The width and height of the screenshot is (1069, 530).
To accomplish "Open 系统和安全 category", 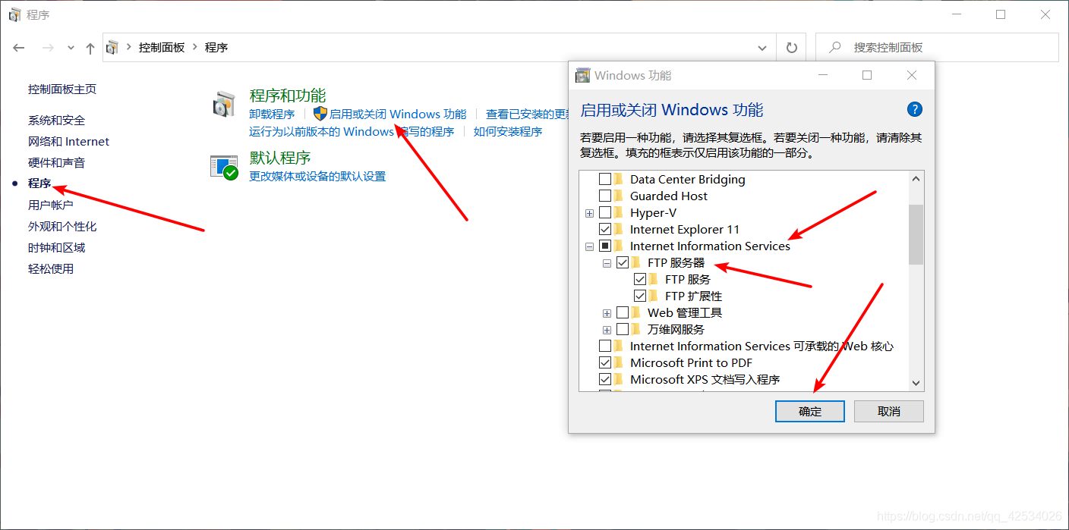I will [x=57, y=120].
